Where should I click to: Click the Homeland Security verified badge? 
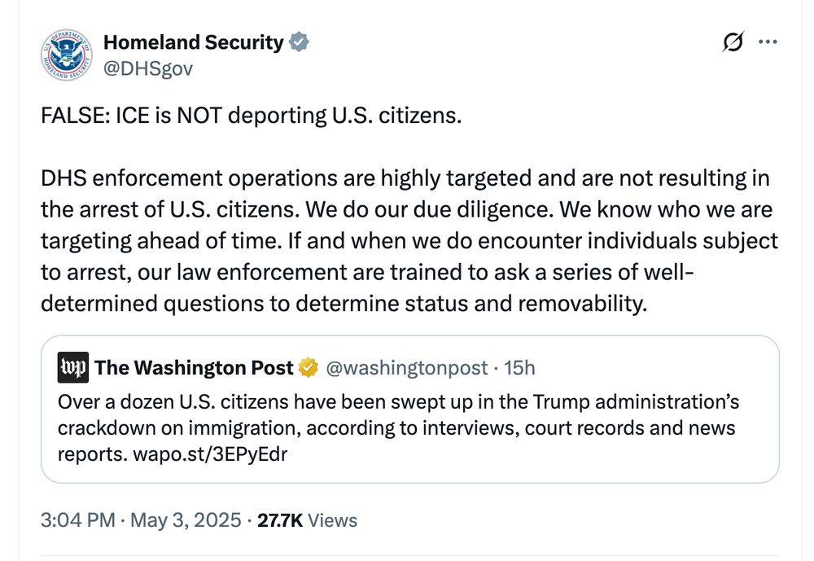click(x=299, y=42)
